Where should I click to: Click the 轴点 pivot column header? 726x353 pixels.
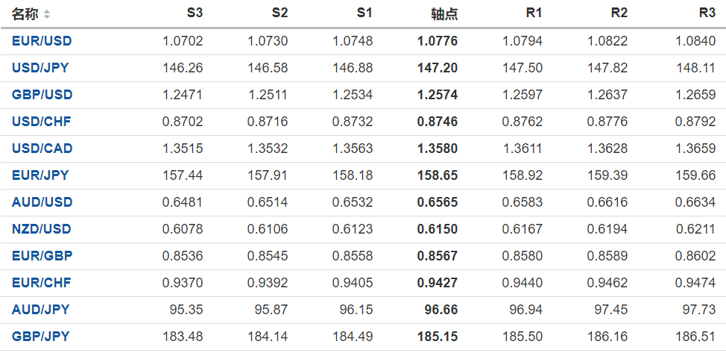coord(444,14)
